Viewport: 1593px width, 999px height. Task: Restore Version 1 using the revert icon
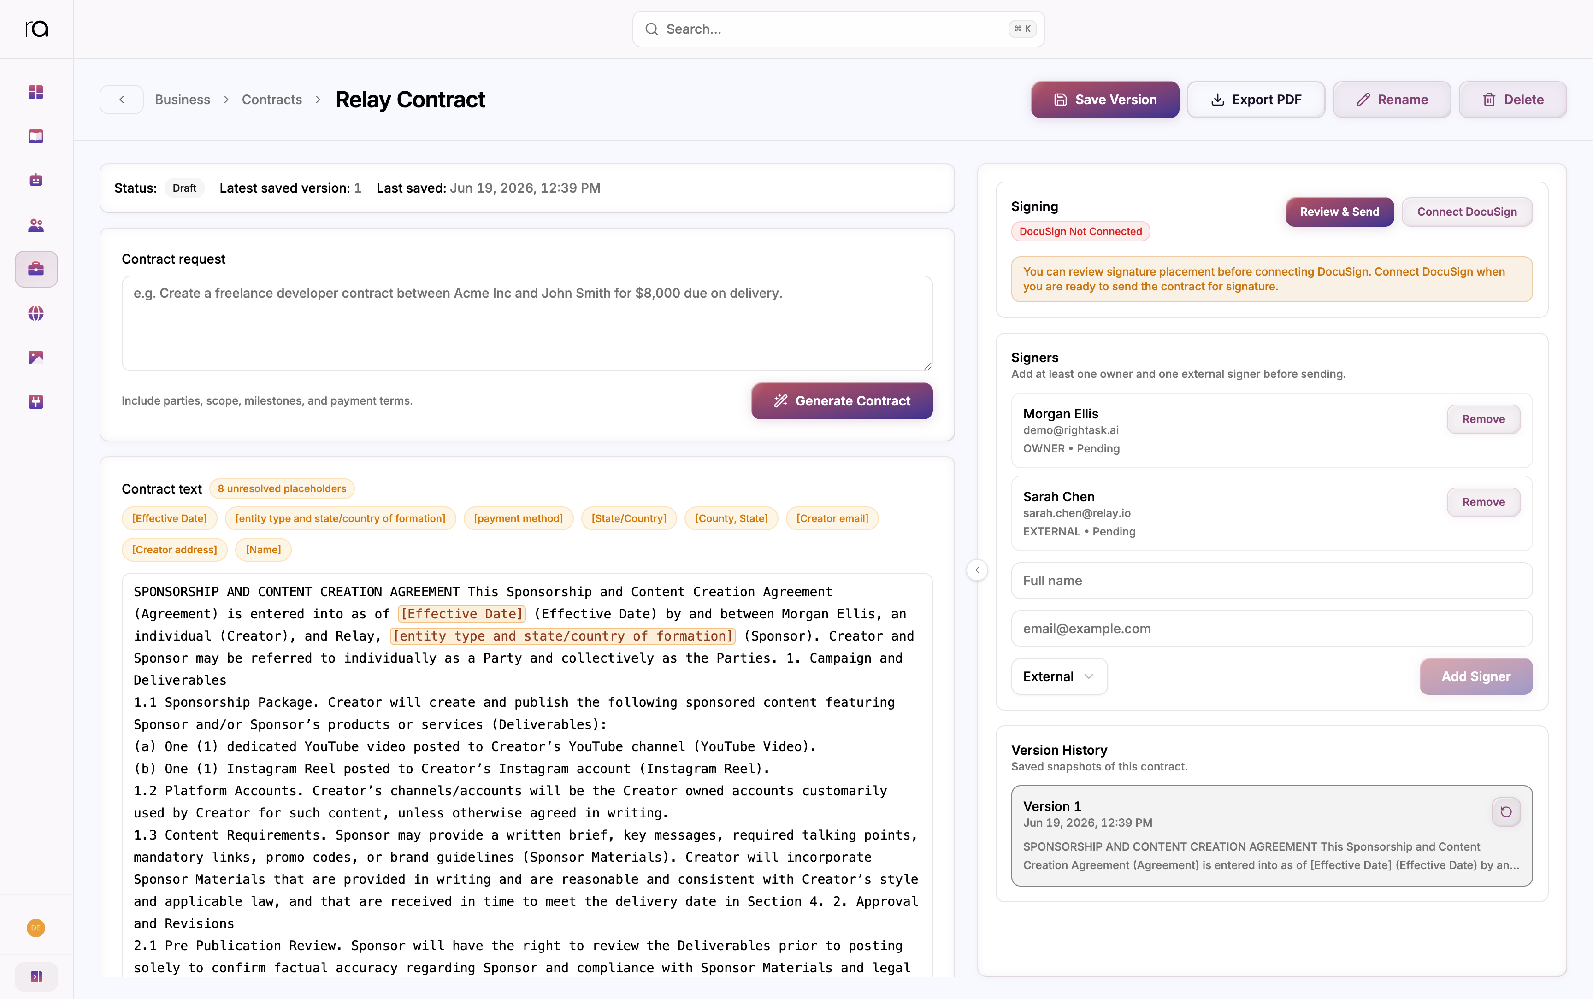(1506, 811)
